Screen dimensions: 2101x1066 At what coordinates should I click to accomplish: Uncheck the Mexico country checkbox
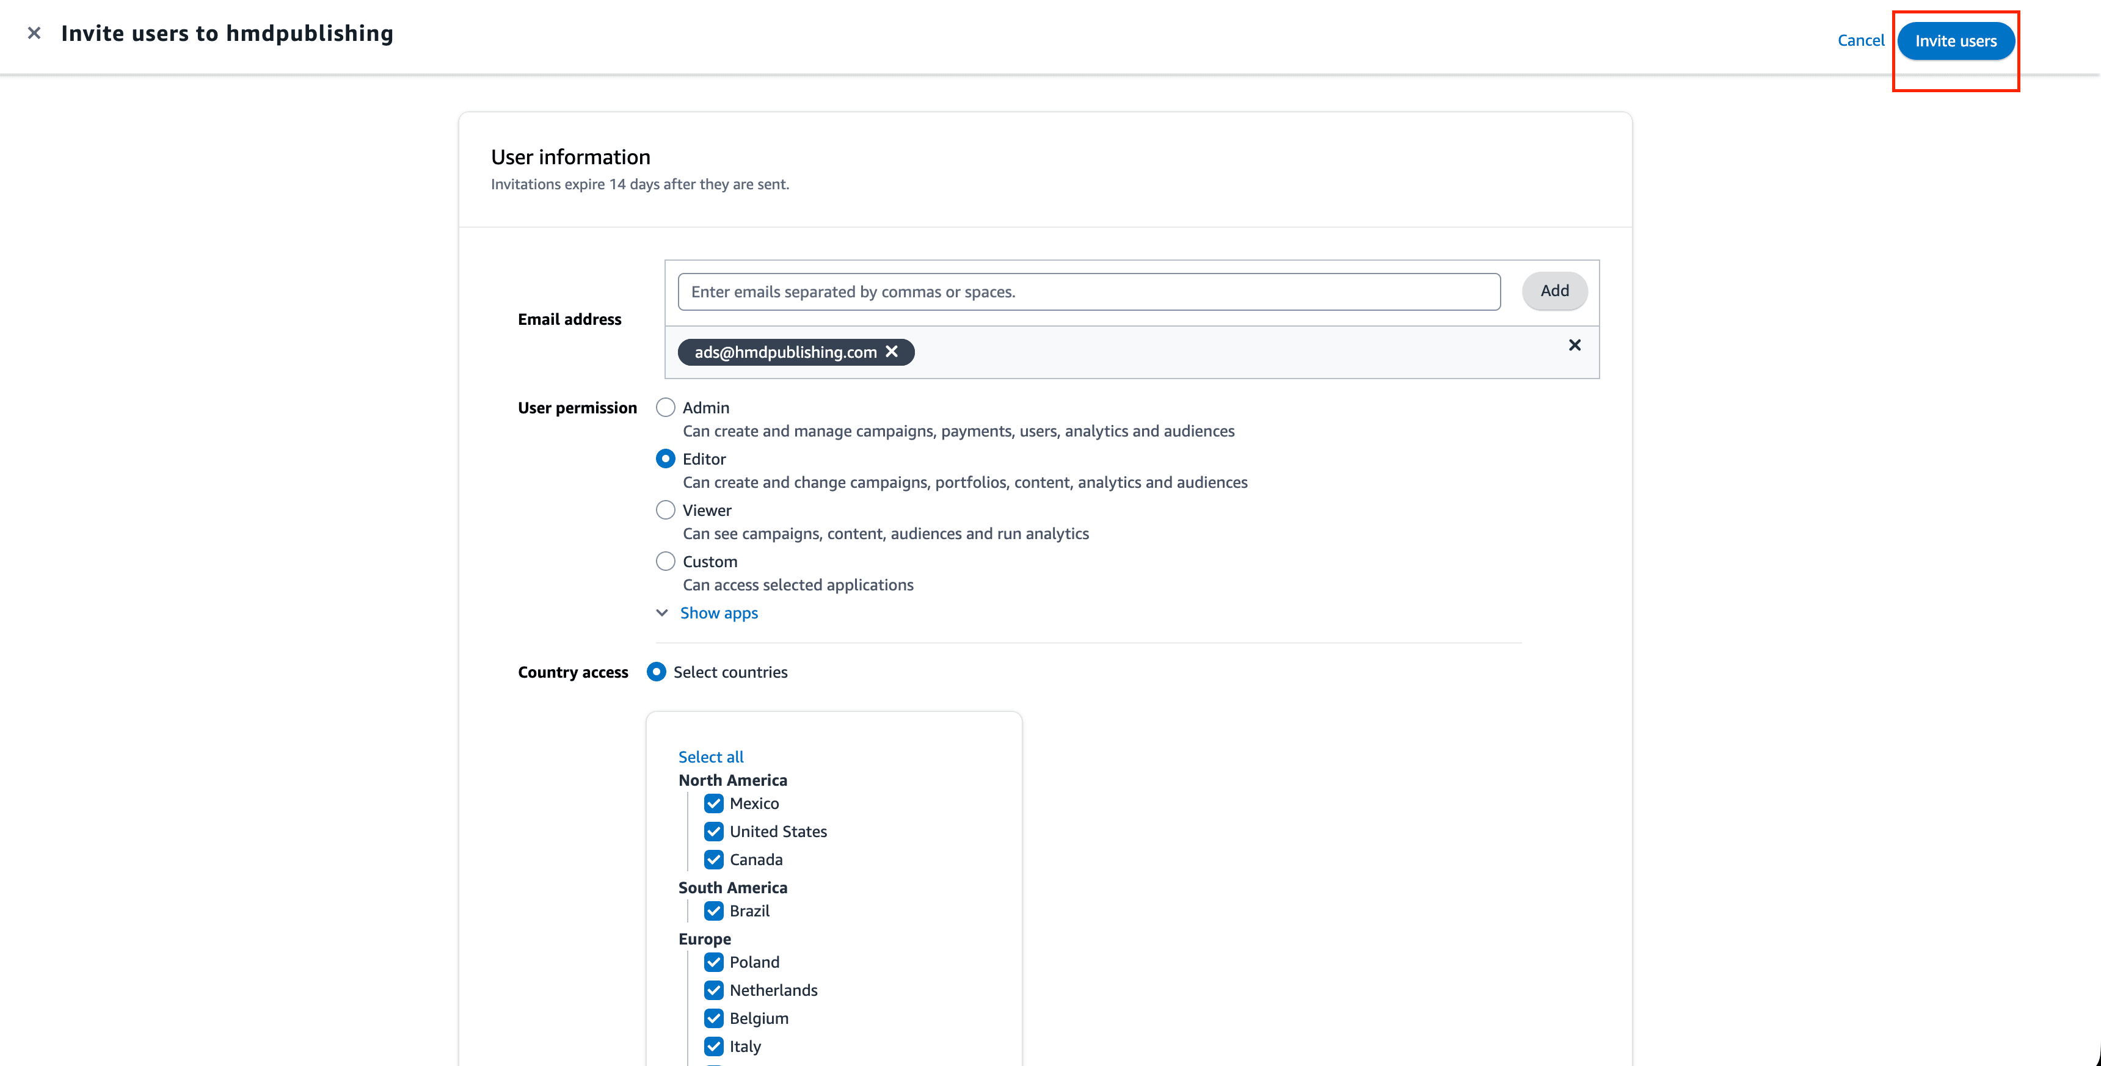click(x=713, y=803)
